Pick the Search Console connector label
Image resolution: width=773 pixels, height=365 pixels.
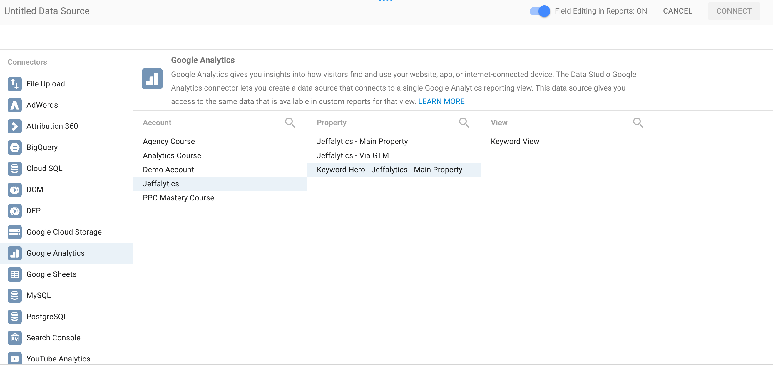[53, 338]
